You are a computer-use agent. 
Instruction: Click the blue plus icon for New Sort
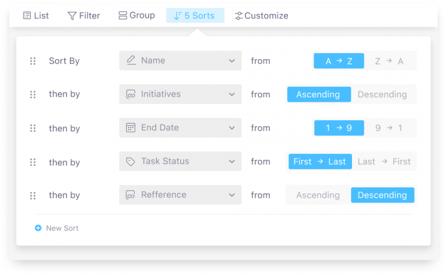click(38, 228)
